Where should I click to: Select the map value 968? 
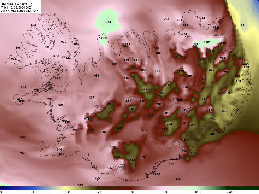pyautogui.click(x=223, y=58)
